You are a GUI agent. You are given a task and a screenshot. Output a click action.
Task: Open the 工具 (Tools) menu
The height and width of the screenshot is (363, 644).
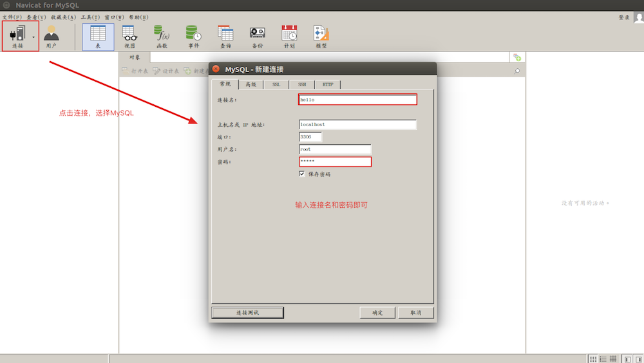(x=90, y=17)
